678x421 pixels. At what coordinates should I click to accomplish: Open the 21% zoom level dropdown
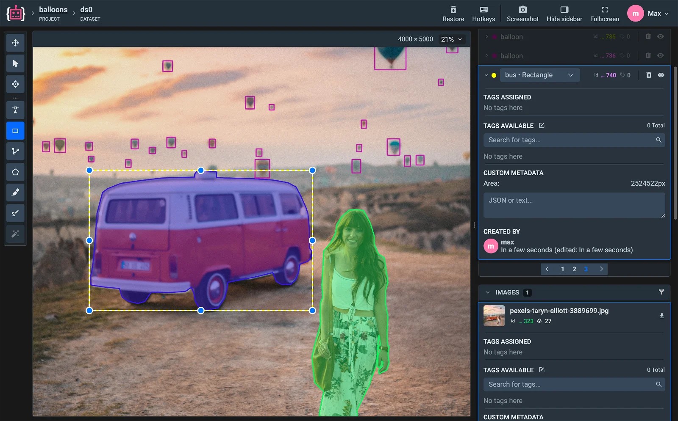coord(452,39)
